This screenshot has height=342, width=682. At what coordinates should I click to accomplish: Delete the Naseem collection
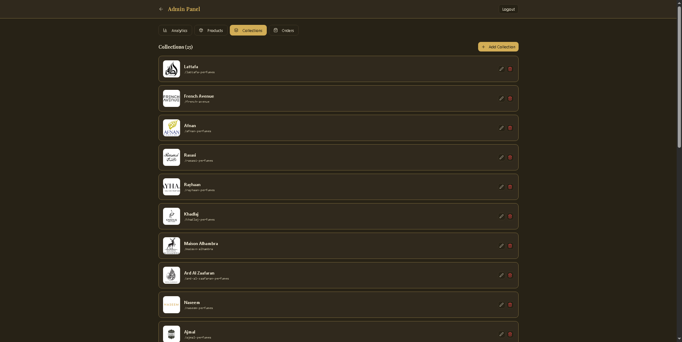pos(510,305)
